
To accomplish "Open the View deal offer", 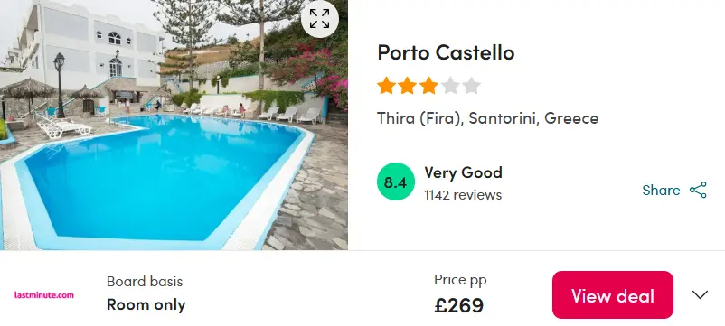I will click(613, 294).
